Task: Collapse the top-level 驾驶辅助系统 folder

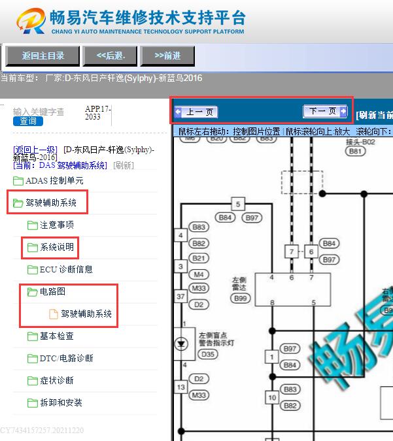Action: pyautogui.click(x=51, y=203)
